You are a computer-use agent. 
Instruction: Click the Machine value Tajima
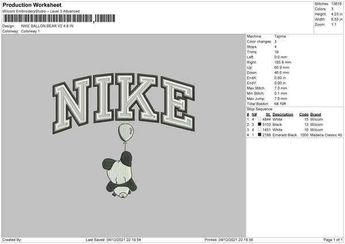click(x=280, y=36)
